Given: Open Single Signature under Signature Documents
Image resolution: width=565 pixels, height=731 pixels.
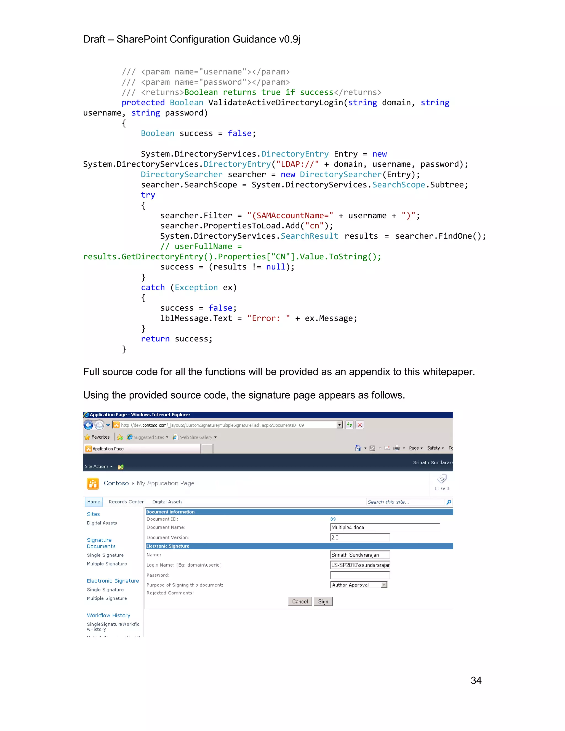Looking at the screenshot, I should (105, 555).
